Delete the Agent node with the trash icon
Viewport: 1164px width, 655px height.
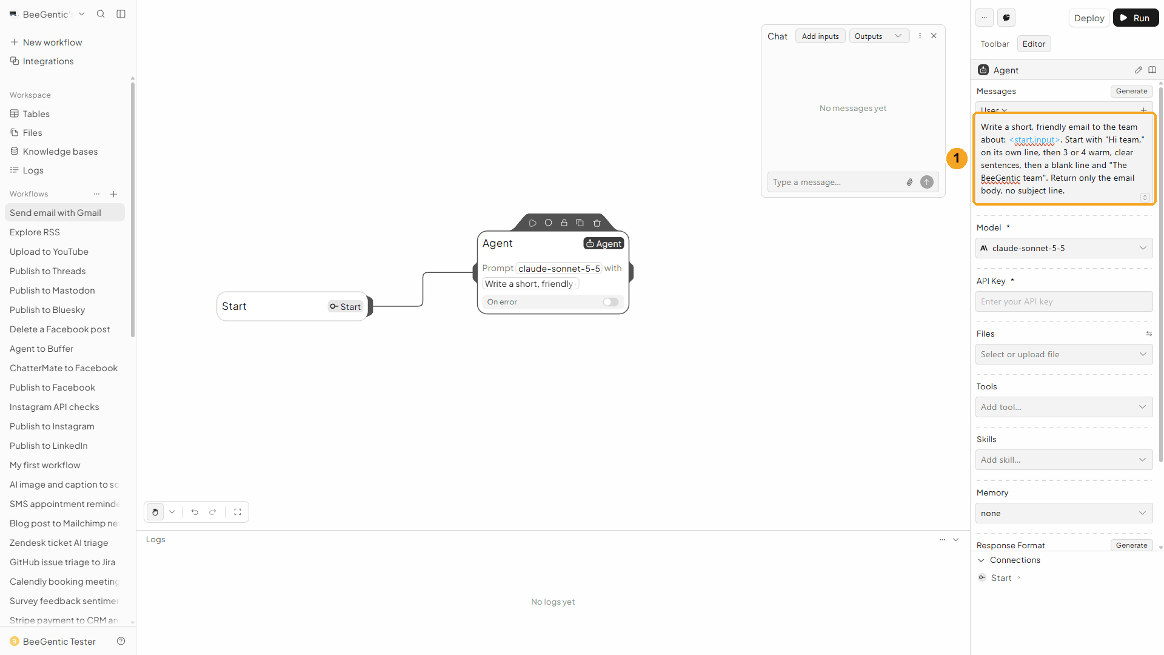point(597,223)
